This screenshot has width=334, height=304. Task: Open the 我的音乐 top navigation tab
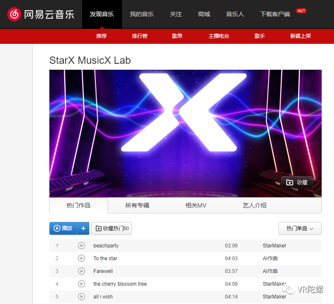[x=142, y=14]
